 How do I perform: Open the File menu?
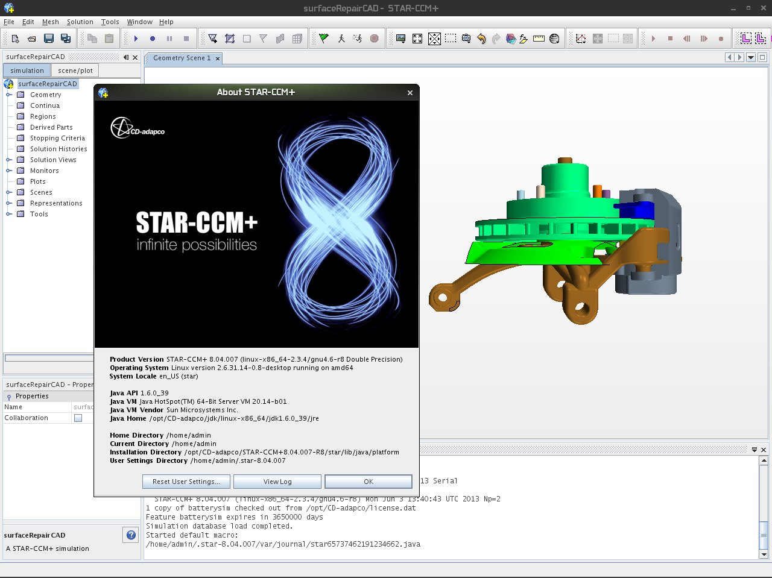(9, 22)
